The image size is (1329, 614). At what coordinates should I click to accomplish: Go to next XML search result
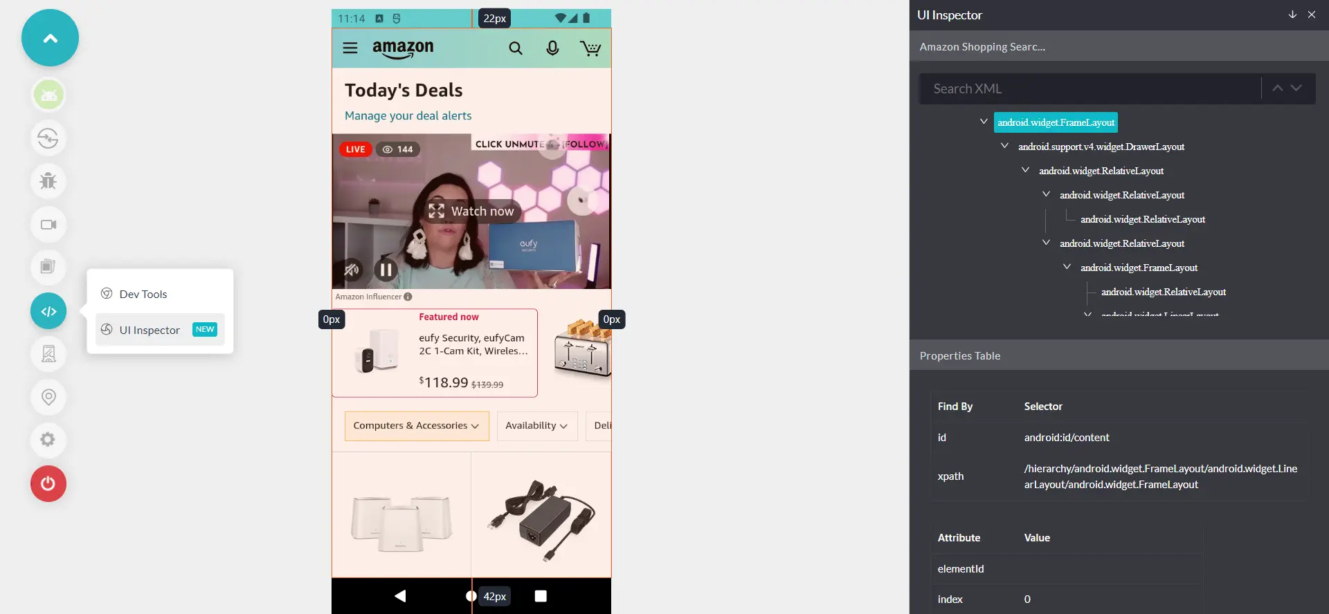1296,89
